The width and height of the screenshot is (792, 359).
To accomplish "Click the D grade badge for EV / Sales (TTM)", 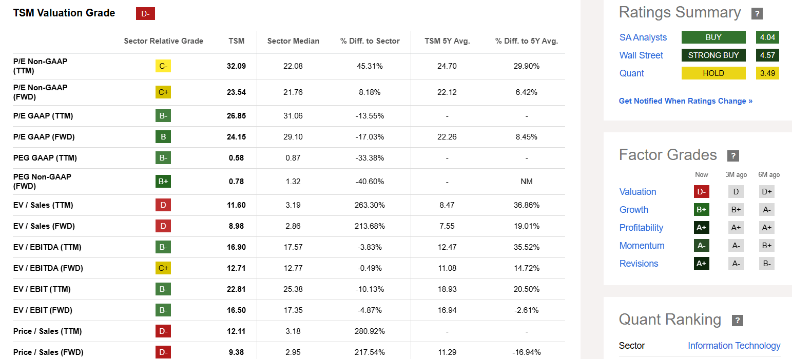I will (163, 205).
